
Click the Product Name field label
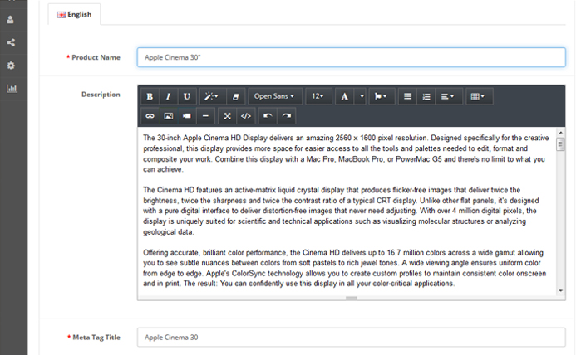coord(96,57)
